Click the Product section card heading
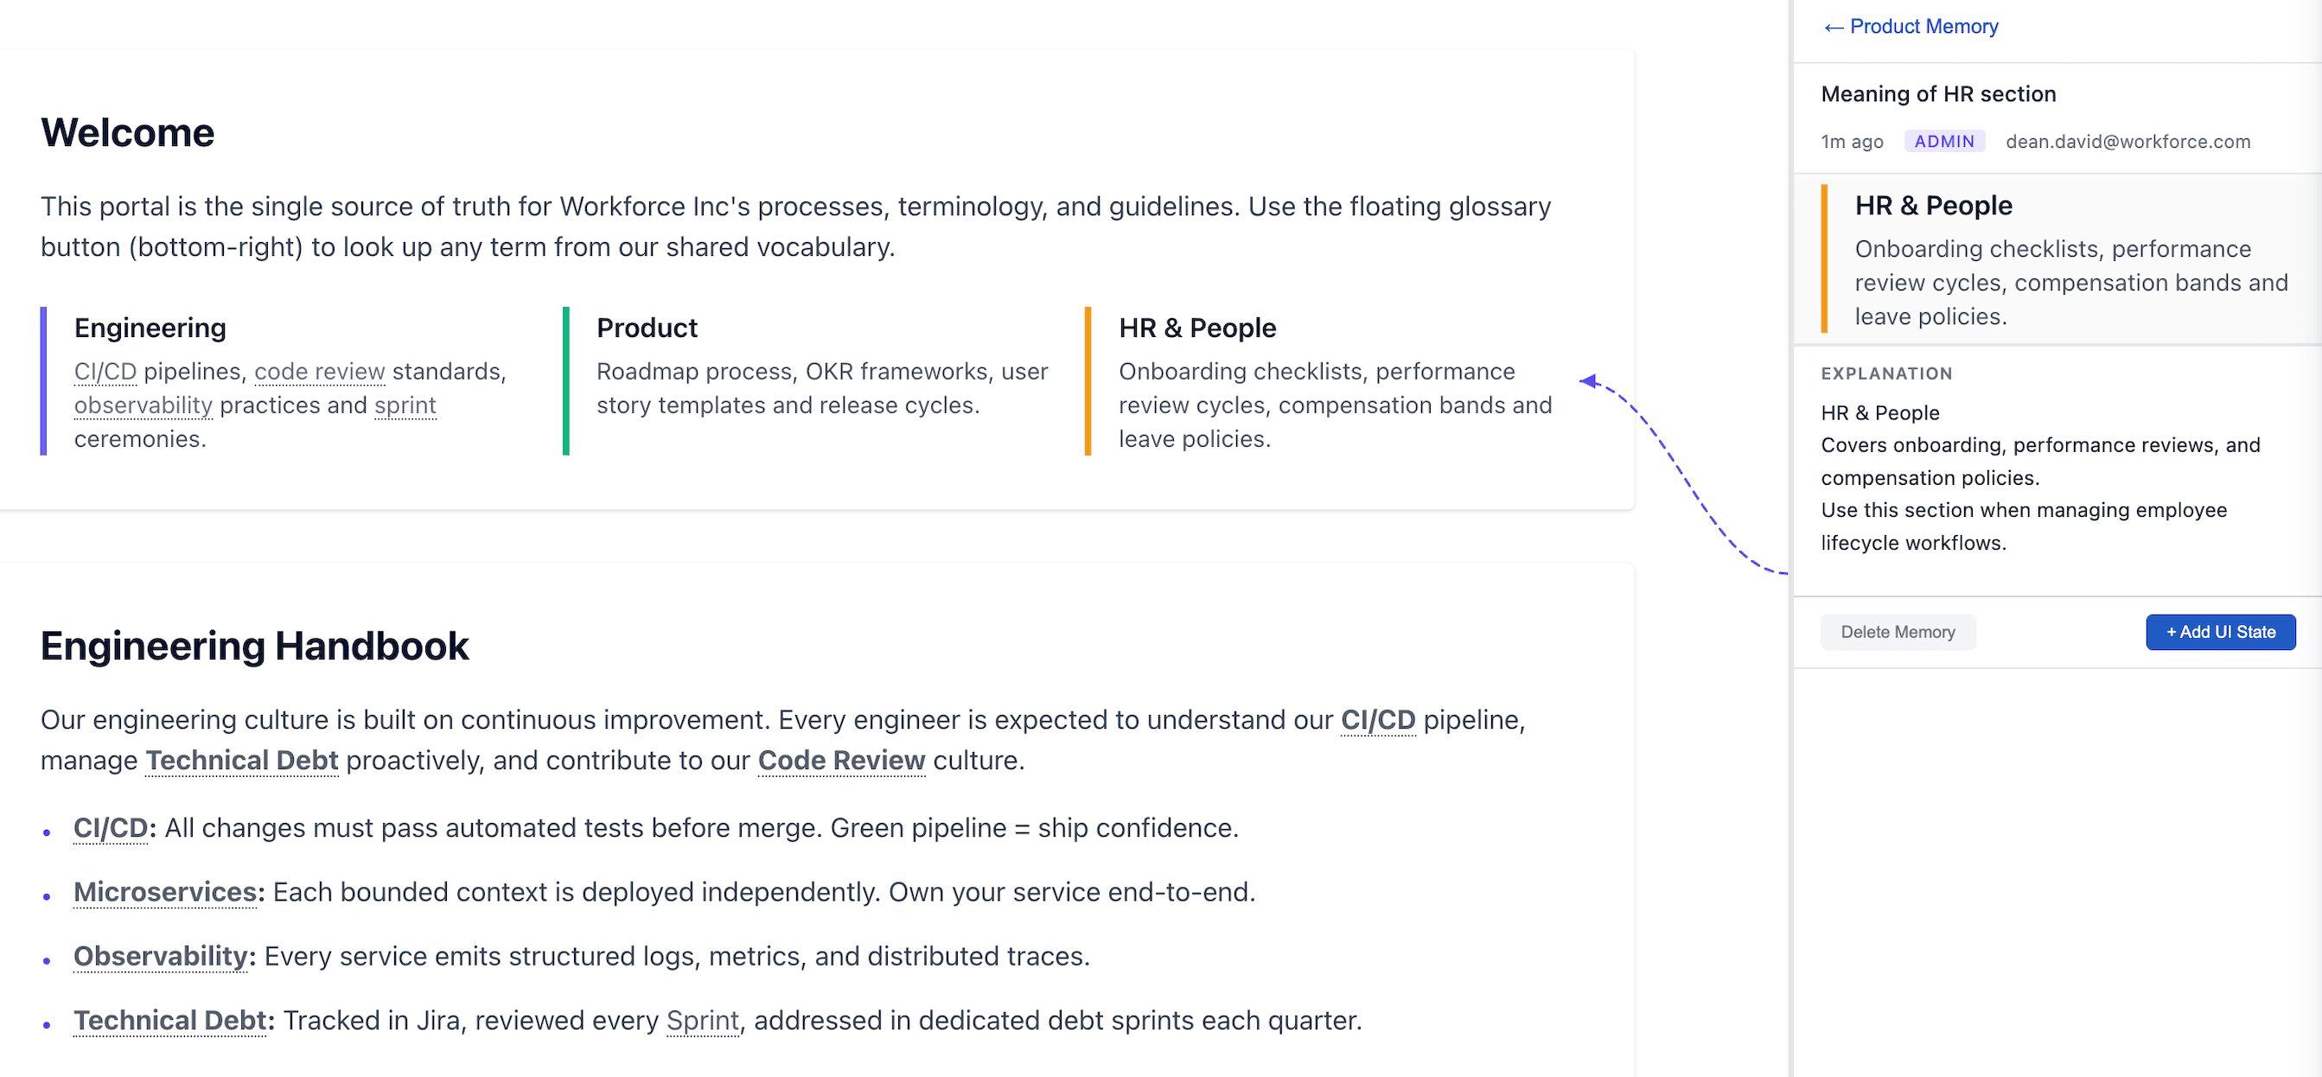Image resolution: width=2322 pixels, height=1077 pixels. [x=647, y=328]
